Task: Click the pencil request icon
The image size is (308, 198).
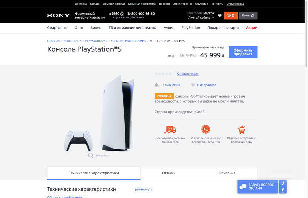Action: click(283, 190)
